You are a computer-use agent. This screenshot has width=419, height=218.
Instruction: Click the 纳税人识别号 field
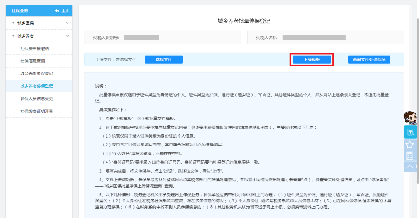tap(141, 38)
